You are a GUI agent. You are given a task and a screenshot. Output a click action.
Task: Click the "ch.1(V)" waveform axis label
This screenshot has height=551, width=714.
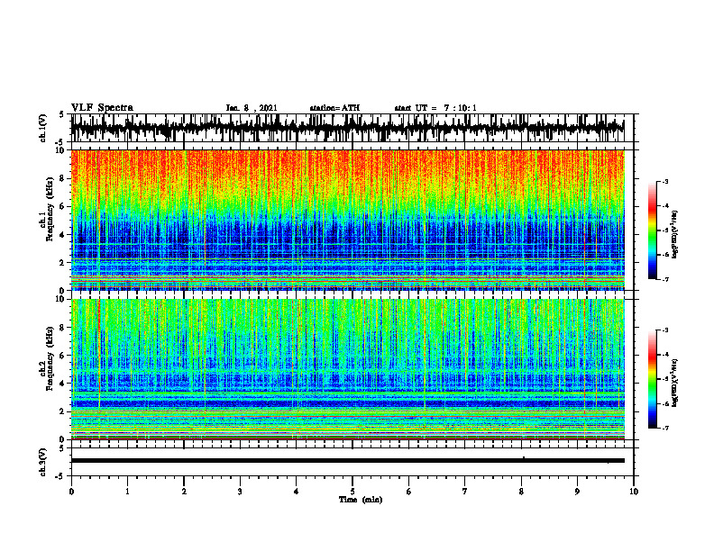(x=43, y=128)
